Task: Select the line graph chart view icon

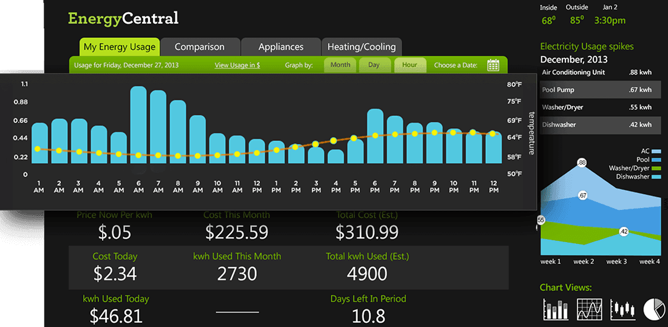Action: point(589,309)
